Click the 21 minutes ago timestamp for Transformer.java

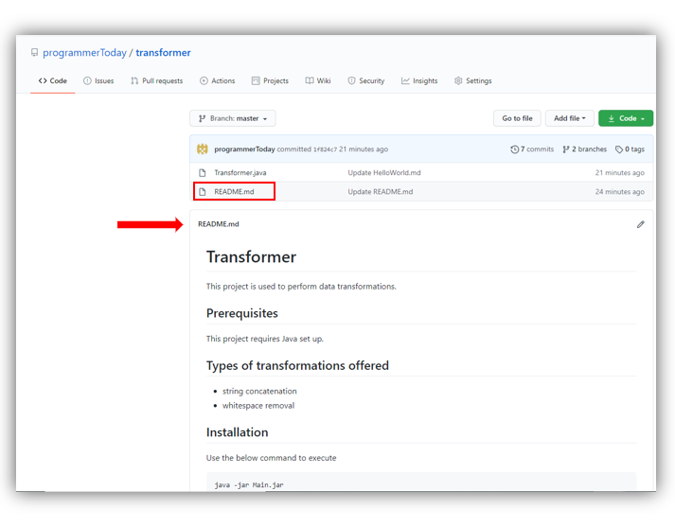(619, 173)
